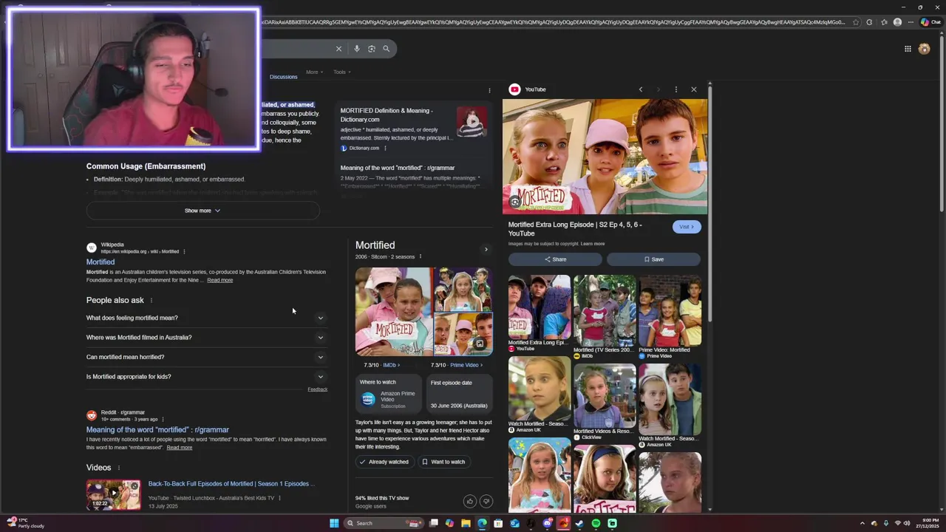Select the Prime Video: Mortified thumbnail
The image size is (946, 532).
(x=670, y=310)
